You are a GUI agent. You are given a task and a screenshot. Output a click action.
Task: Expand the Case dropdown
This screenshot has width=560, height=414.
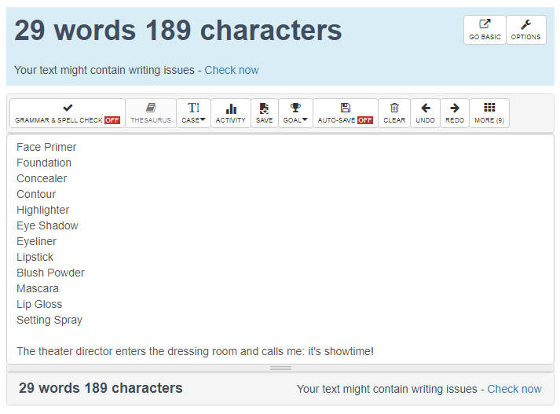(x=193, y=113)
